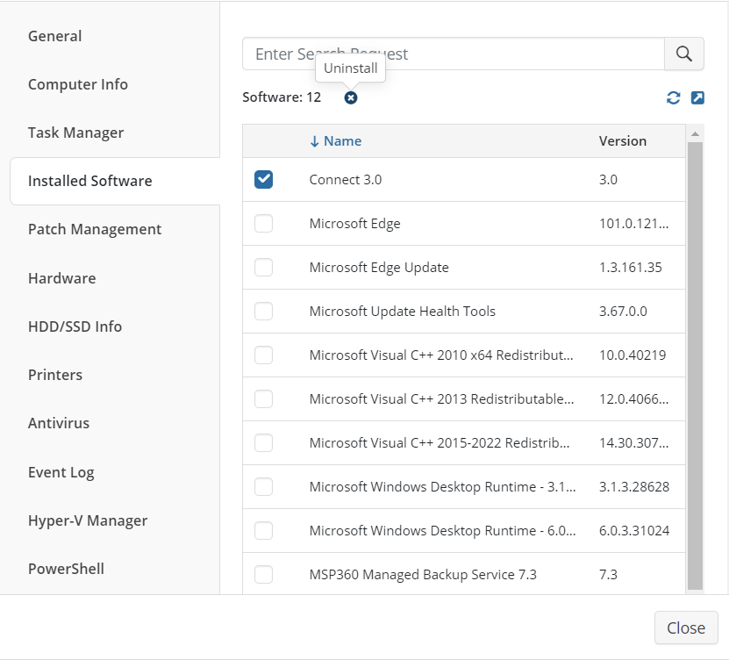Open software list in expanded view icon
This screenshot has height=660, width=729.
point(697,97)
